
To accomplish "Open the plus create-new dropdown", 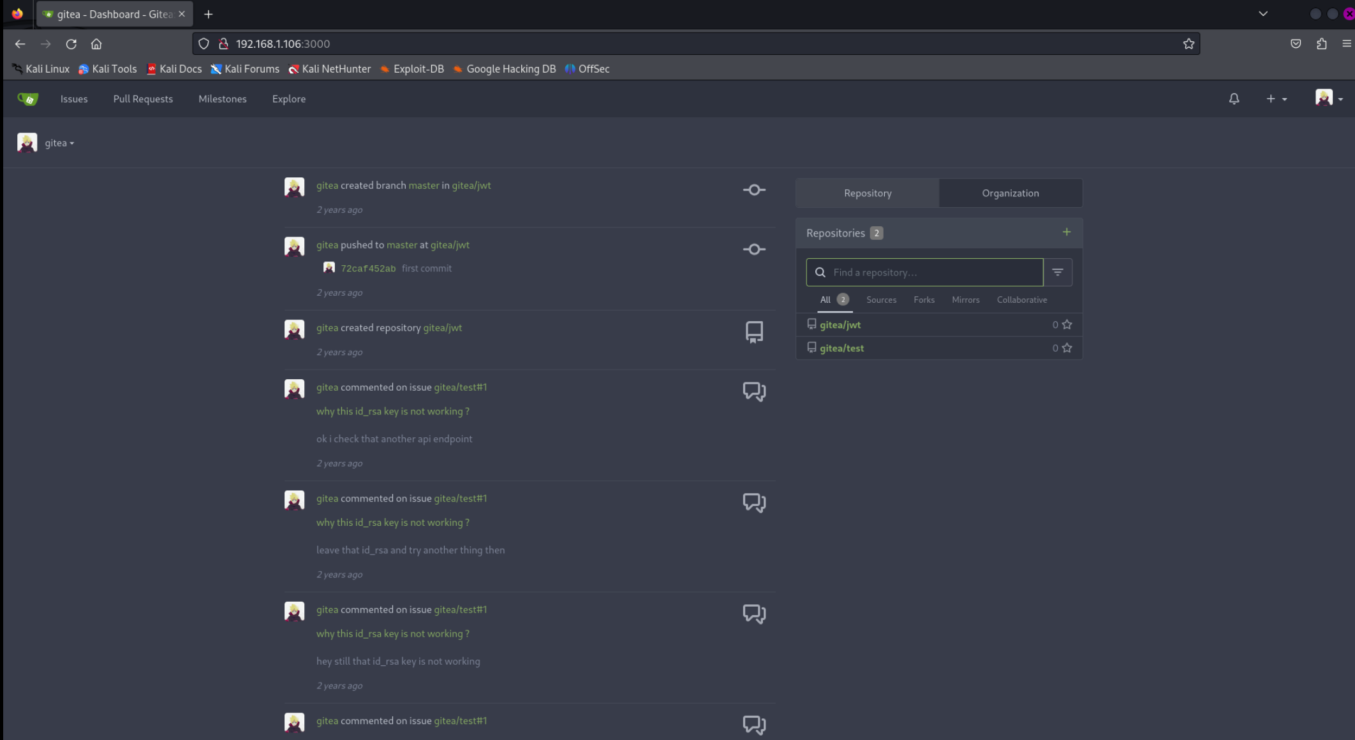I will point(1277,99).
